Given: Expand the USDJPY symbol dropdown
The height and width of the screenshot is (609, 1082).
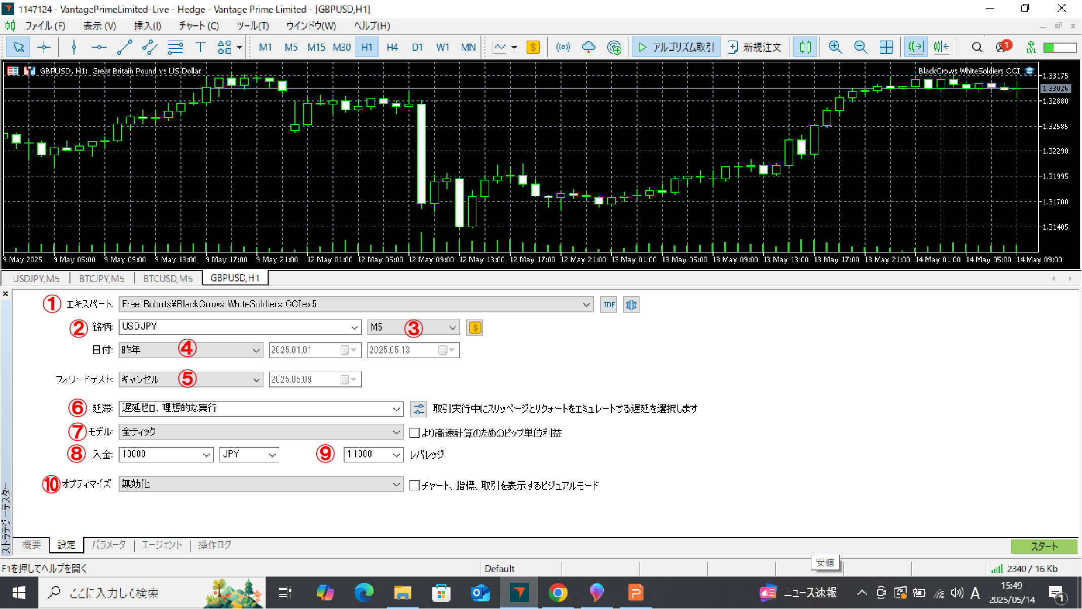Looking at the screenshot, I should point(354,328).
